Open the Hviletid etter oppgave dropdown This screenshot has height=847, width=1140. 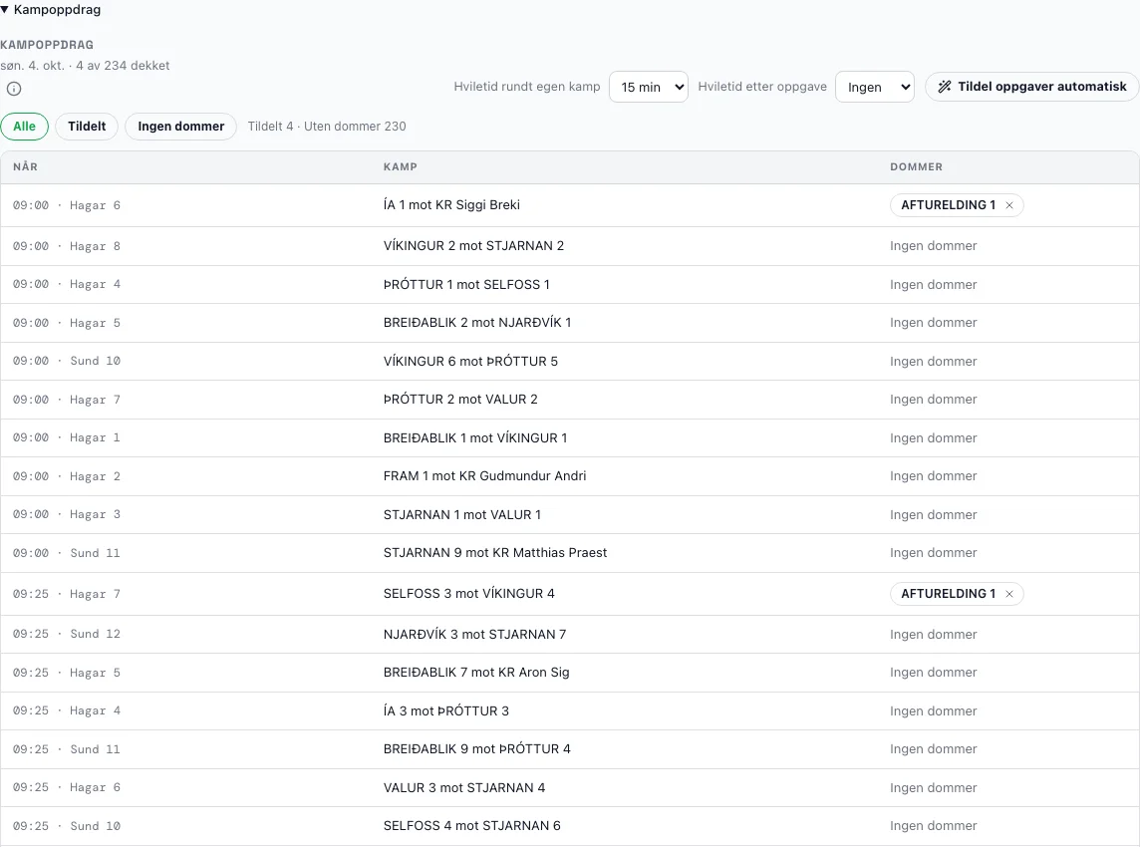[875, 88]
